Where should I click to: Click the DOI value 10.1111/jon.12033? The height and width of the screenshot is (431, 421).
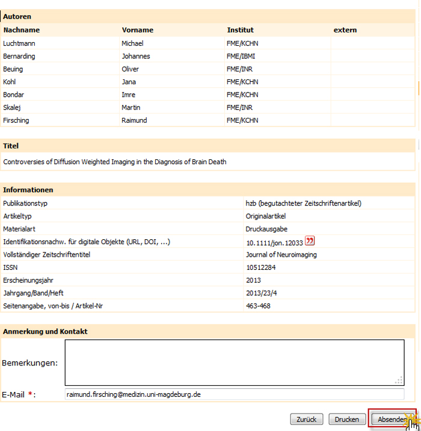click(x=274, y=243)
